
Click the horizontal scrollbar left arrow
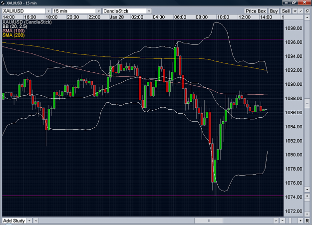36,221
